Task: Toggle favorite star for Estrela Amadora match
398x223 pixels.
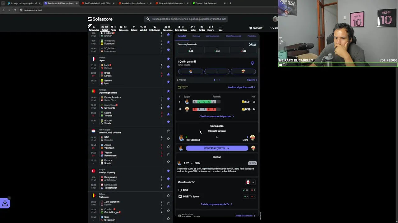Action: coord(168,99)
